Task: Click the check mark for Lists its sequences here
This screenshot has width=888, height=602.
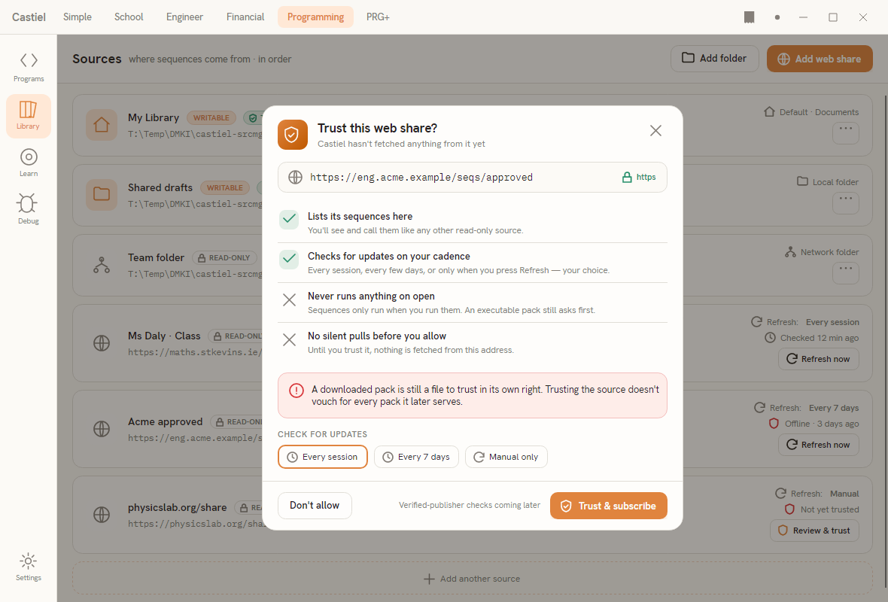Action: click(289, 220)
